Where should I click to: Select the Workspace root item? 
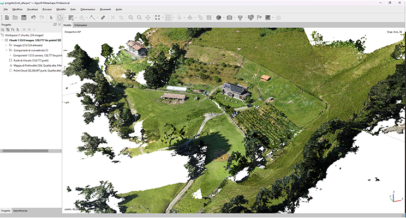(x=24, y=35)
